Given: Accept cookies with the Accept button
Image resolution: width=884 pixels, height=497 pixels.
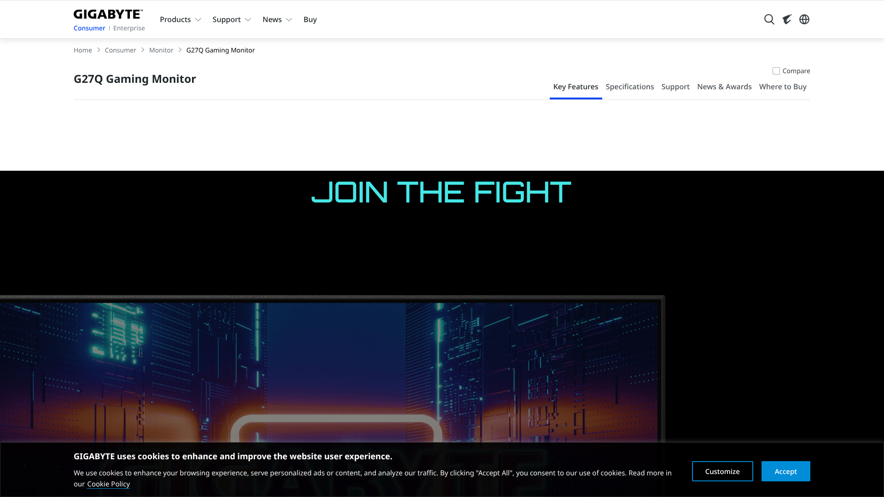Looking at the screenshot, I should pyautogui.click(x=785, y=471).
